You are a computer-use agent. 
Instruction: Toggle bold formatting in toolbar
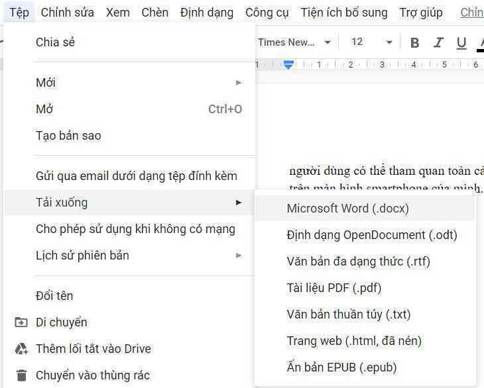(x=415, y=42)
